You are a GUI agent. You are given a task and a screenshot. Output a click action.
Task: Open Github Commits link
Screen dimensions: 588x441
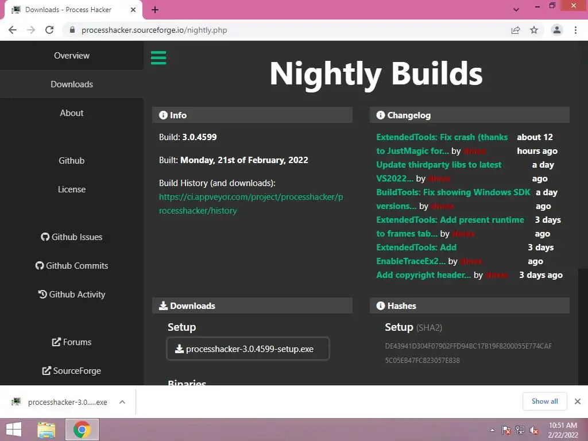pyautogui.click(x=72, y=265)
